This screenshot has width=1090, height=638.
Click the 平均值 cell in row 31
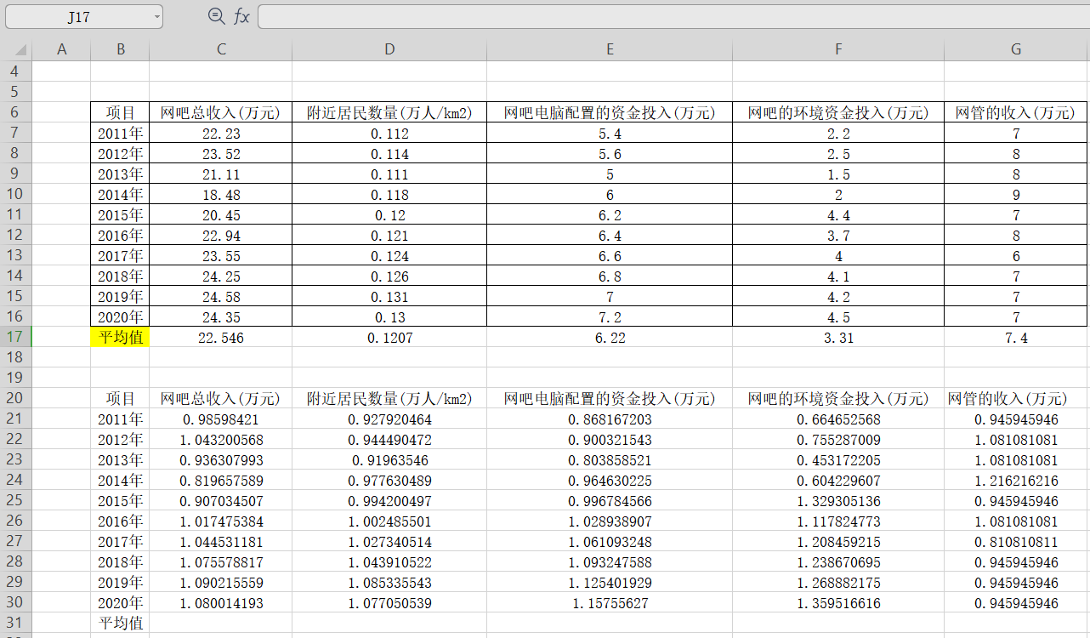120,623
